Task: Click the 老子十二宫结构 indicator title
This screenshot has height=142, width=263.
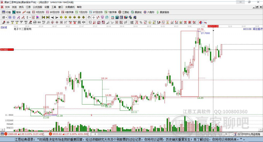Action: click(x=23, y=29)
